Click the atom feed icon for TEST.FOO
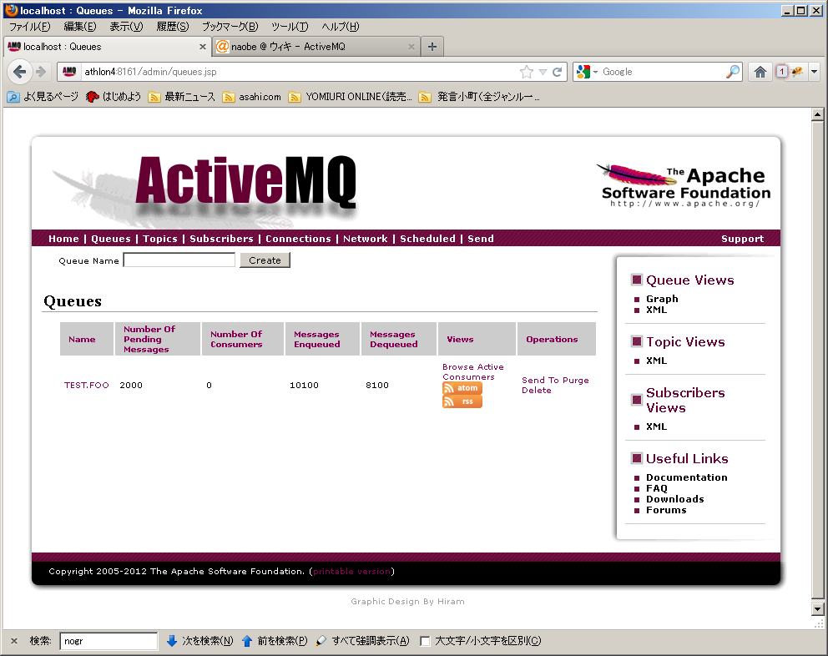This screenshot has height=656, width=828. pos(462,388)
